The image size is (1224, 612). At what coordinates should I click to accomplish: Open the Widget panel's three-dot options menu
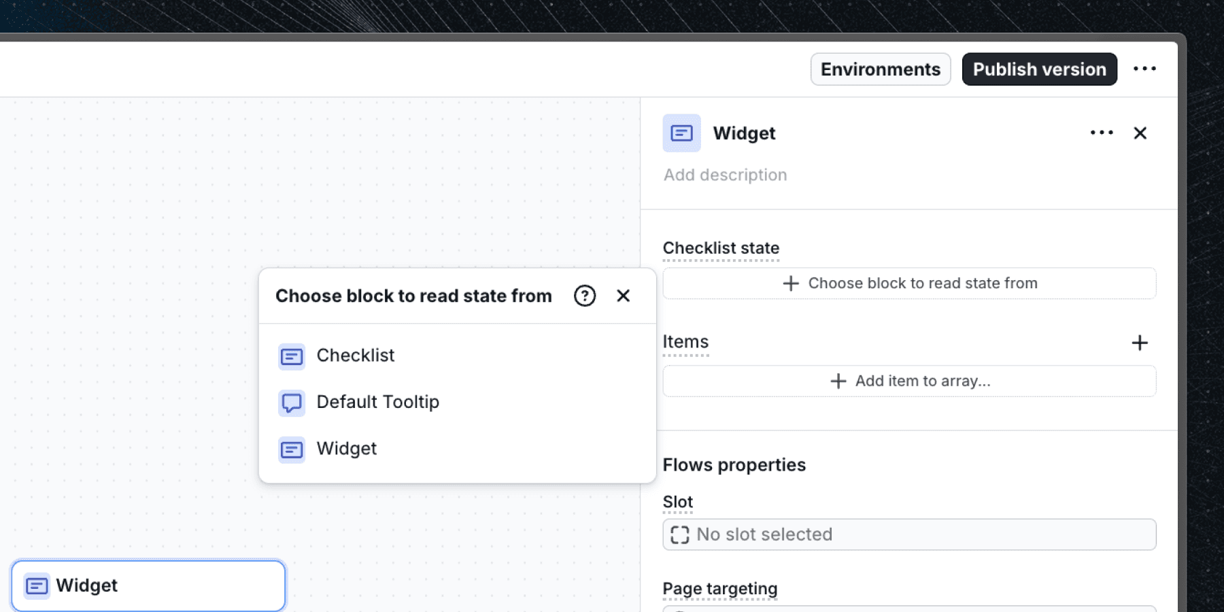(1102, 133)
